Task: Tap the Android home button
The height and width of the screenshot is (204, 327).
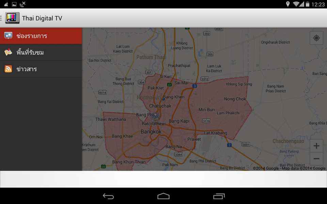Action: 163,196
